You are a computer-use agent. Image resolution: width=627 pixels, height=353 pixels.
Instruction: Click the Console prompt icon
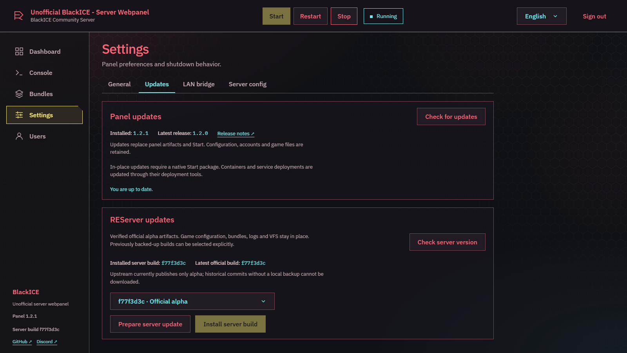click(x=19, y=73)
